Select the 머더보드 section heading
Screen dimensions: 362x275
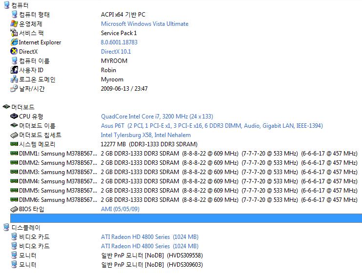point(23,107)
